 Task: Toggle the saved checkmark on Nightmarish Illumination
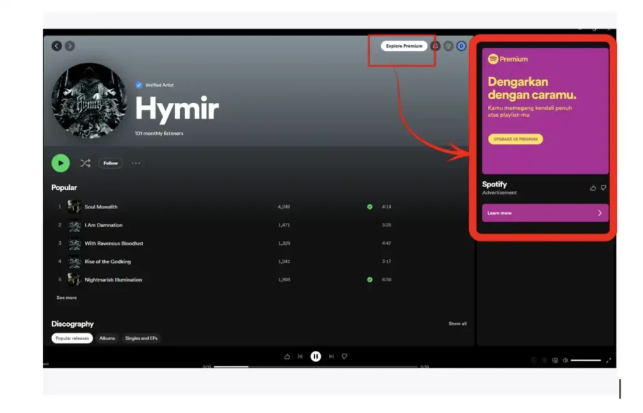point(370,280)
